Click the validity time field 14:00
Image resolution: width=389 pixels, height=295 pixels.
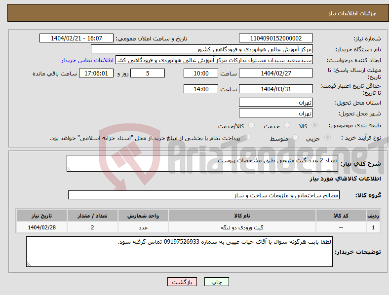pos(201,89)
